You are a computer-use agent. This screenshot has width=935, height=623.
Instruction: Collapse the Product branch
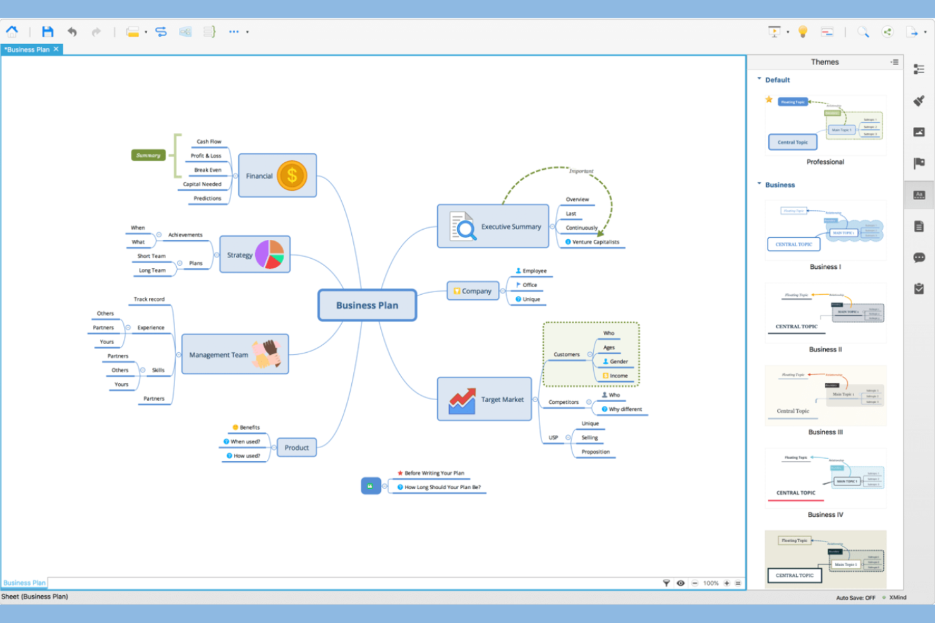(274, 448)
